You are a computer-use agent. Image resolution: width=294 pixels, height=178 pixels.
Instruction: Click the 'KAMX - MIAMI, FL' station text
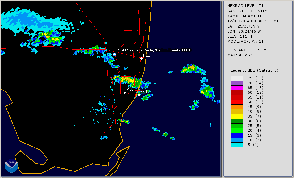coord(245,16)
